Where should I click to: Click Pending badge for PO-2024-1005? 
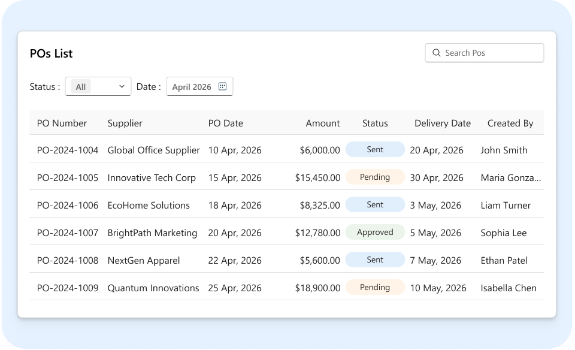[375, 177]
